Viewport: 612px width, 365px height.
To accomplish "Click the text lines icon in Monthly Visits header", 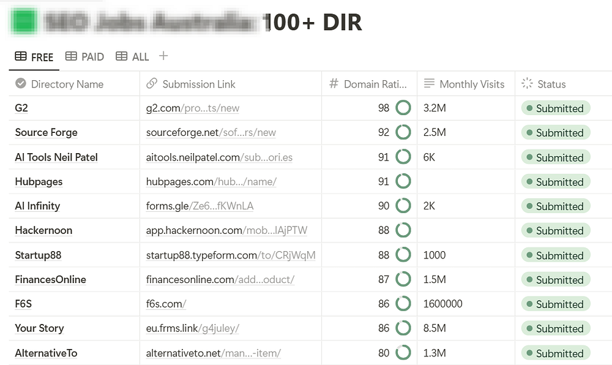I will coord(429,83).
